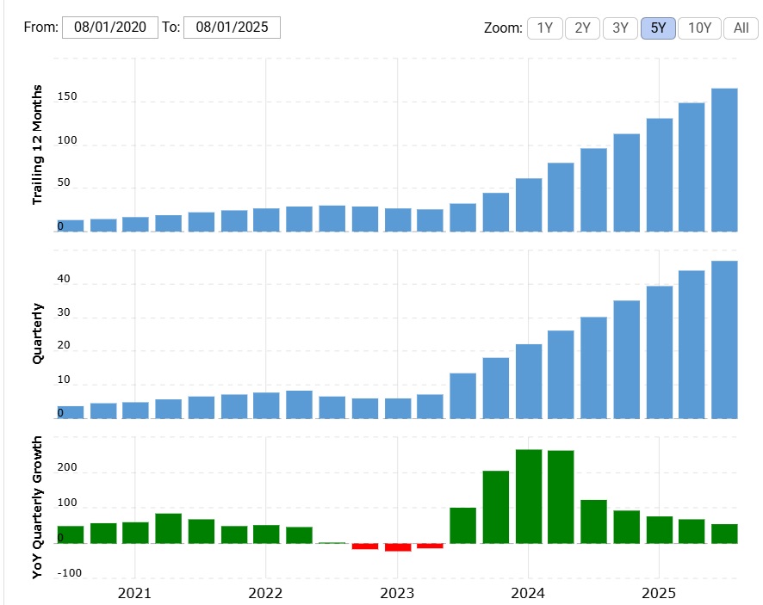Click the largest red negative growth bar
Image resolution: width=763 pixels, height=605 pixels.
point(398,546)
